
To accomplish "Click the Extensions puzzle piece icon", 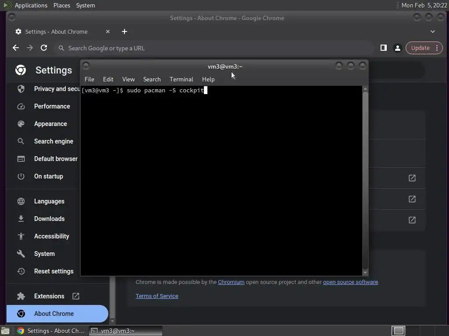I will pyautogui.click(x=21, y=296).
